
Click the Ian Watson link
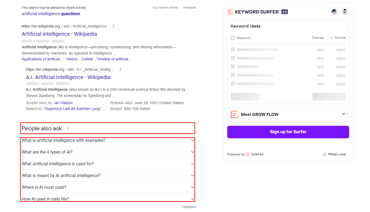(x=63, y=103)
